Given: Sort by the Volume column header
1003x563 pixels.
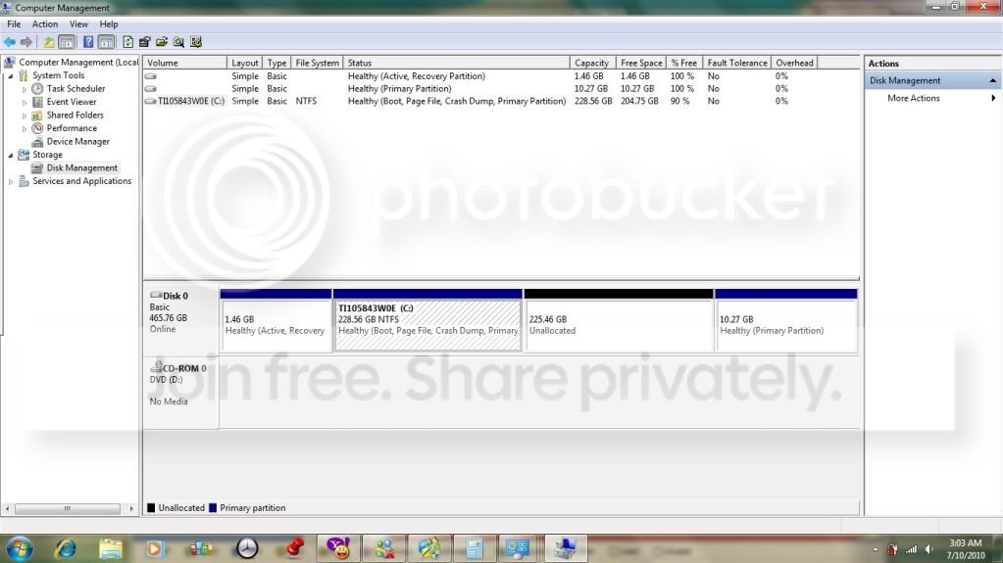Looking at the screenshot, I should coord(185,63).
